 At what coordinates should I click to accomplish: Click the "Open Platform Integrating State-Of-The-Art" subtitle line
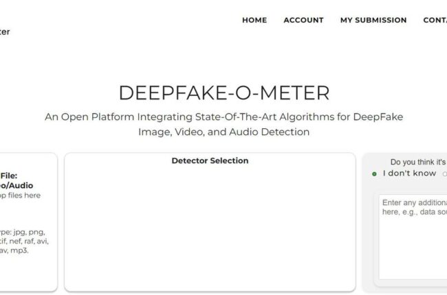(223, 117)
